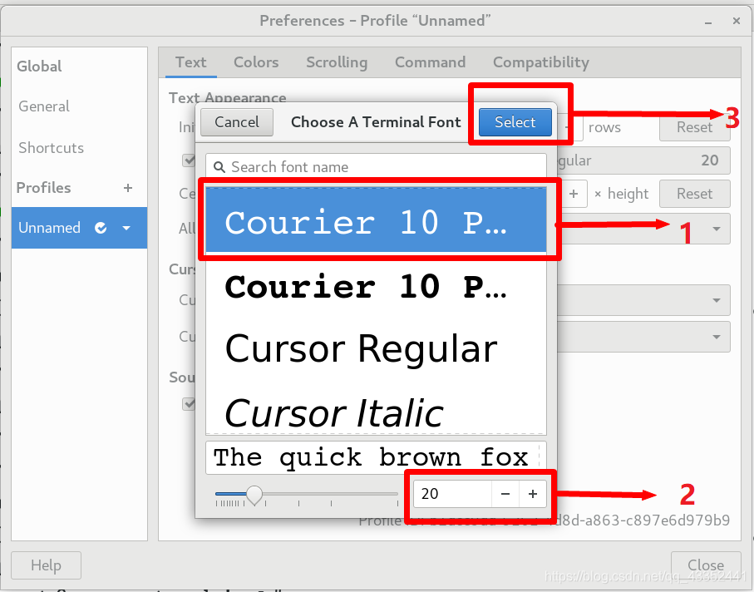This screenshot has height=592, width=754.
Task: Focus the Search font name field
Action: (x=376, y=167)
